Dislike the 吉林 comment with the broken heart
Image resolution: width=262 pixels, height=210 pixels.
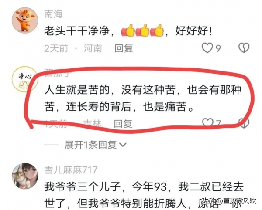(244, 123)
